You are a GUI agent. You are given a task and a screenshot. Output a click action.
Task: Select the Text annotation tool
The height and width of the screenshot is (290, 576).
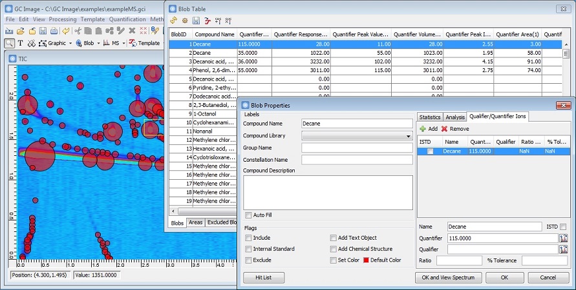tap(21, 43)
